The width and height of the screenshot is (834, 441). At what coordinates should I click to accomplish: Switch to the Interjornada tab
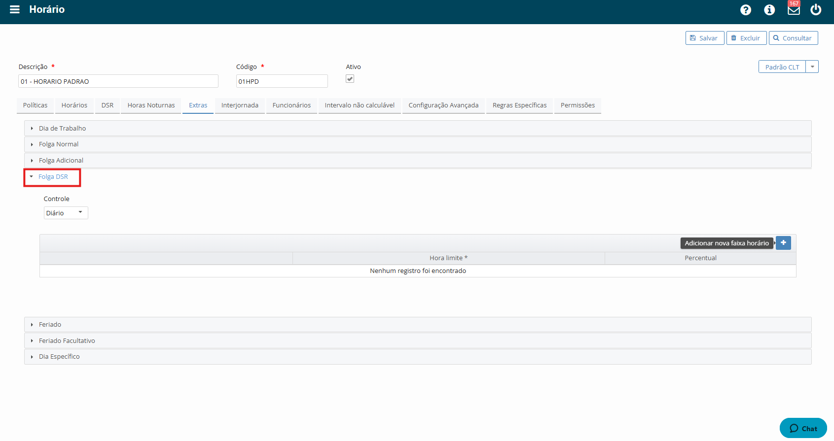240,105
